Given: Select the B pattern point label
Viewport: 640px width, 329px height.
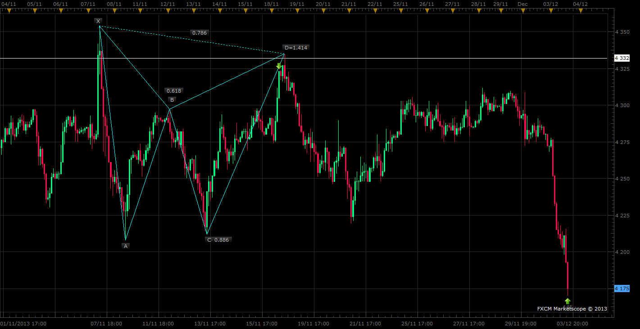Looking at the screenshot, I should 172,99.
